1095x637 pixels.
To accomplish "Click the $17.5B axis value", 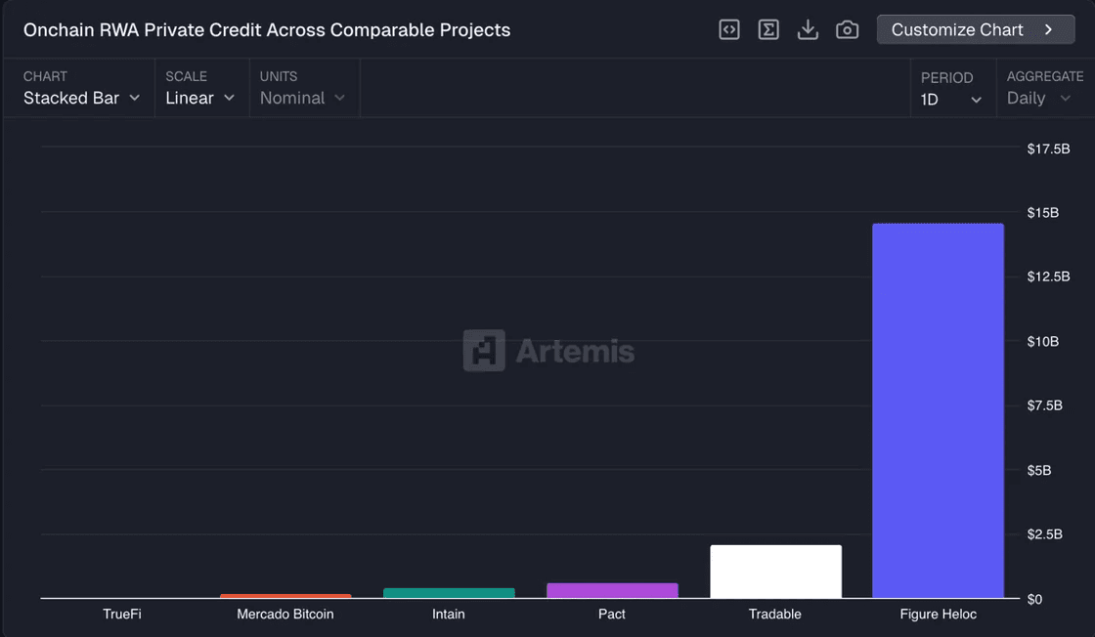I will tap(1048, 149).
